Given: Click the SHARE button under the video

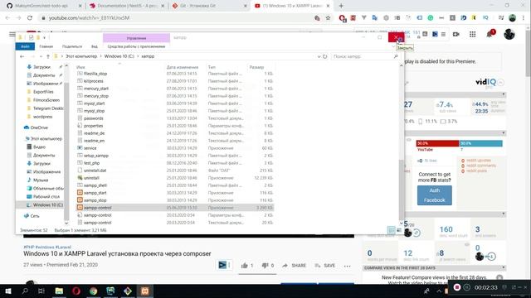Looking at the screenshot, I should [x=294, y=266].
